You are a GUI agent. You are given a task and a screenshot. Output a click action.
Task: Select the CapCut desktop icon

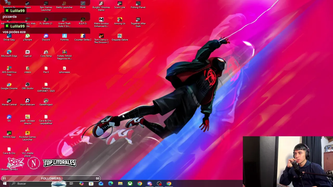coord(28,54)
